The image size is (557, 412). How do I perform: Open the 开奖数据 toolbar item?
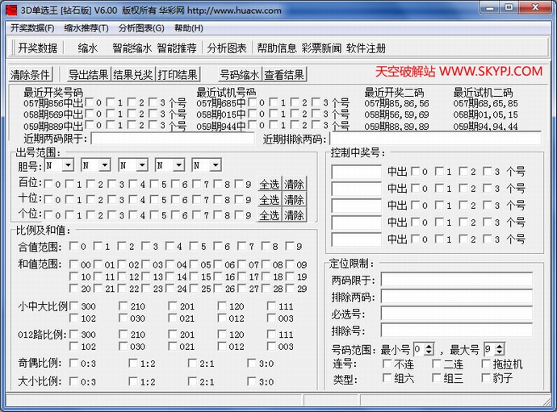pos(37,48)
